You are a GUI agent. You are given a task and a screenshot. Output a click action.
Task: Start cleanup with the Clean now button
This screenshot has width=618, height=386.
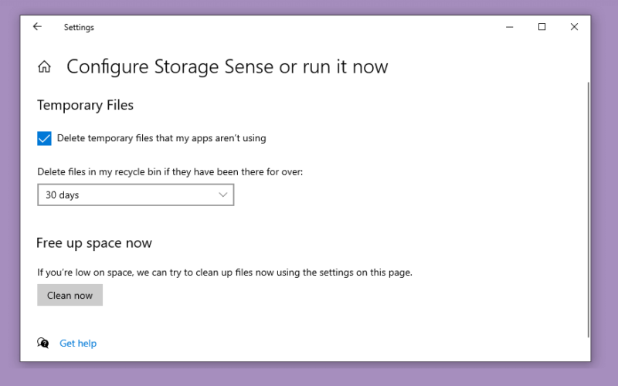point(70,295)
